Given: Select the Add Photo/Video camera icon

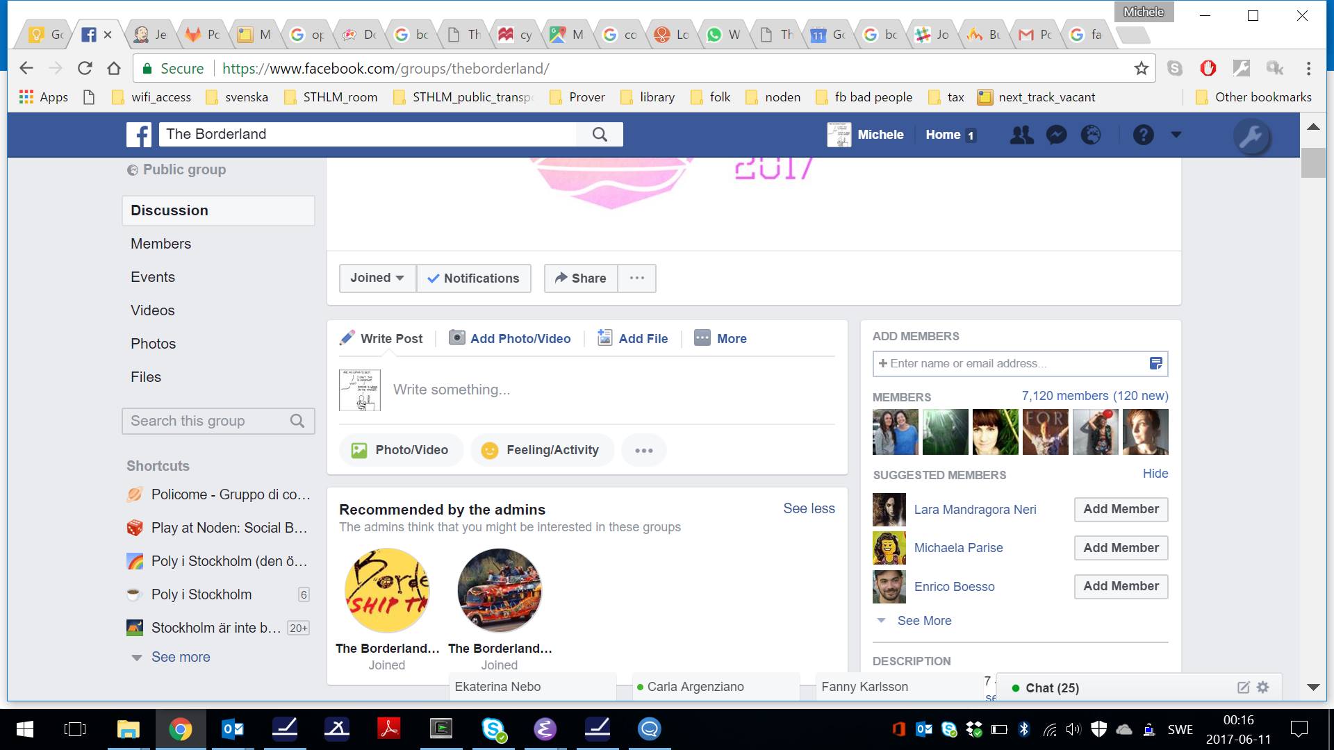Looking at the screenshot, I should tap(456, 338).
